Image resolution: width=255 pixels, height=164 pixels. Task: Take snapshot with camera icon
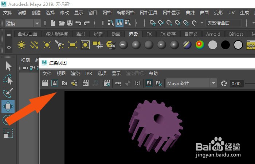point(64,83)
